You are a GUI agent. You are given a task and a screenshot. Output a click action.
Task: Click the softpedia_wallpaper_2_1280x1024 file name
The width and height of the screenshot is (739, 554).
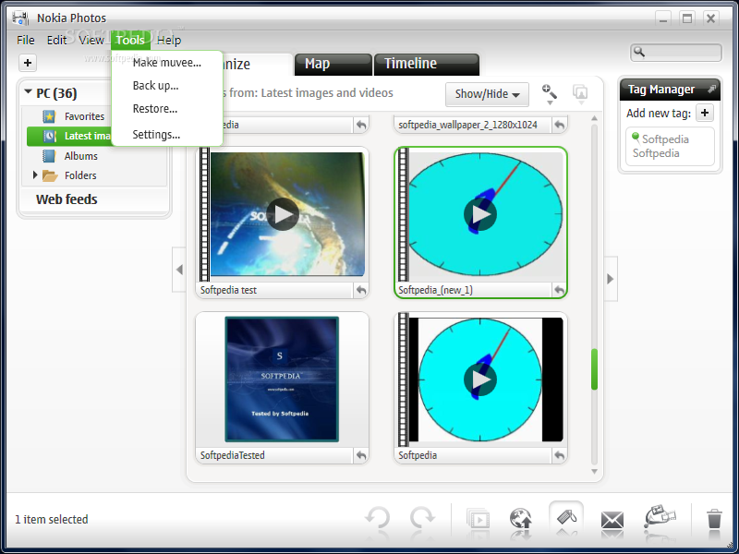[x=467, y=125]
